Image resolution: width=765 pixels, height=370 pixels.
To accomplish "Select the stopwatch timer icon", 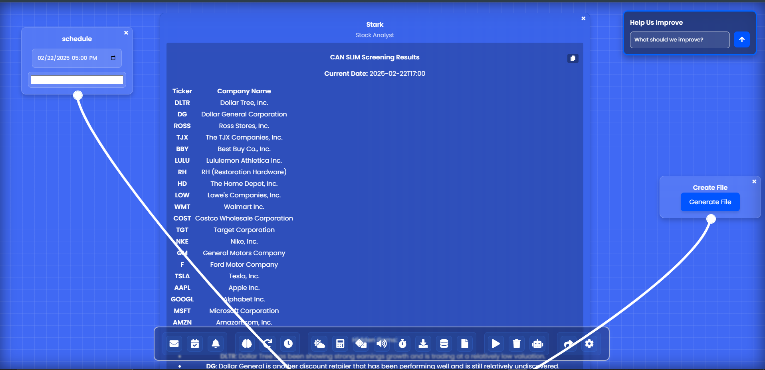I will [402, 344].
